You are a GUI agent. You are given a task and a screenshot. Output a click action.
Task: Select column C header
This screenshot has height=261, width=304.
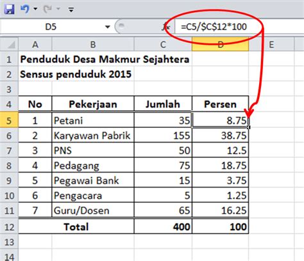pos(163,45)
